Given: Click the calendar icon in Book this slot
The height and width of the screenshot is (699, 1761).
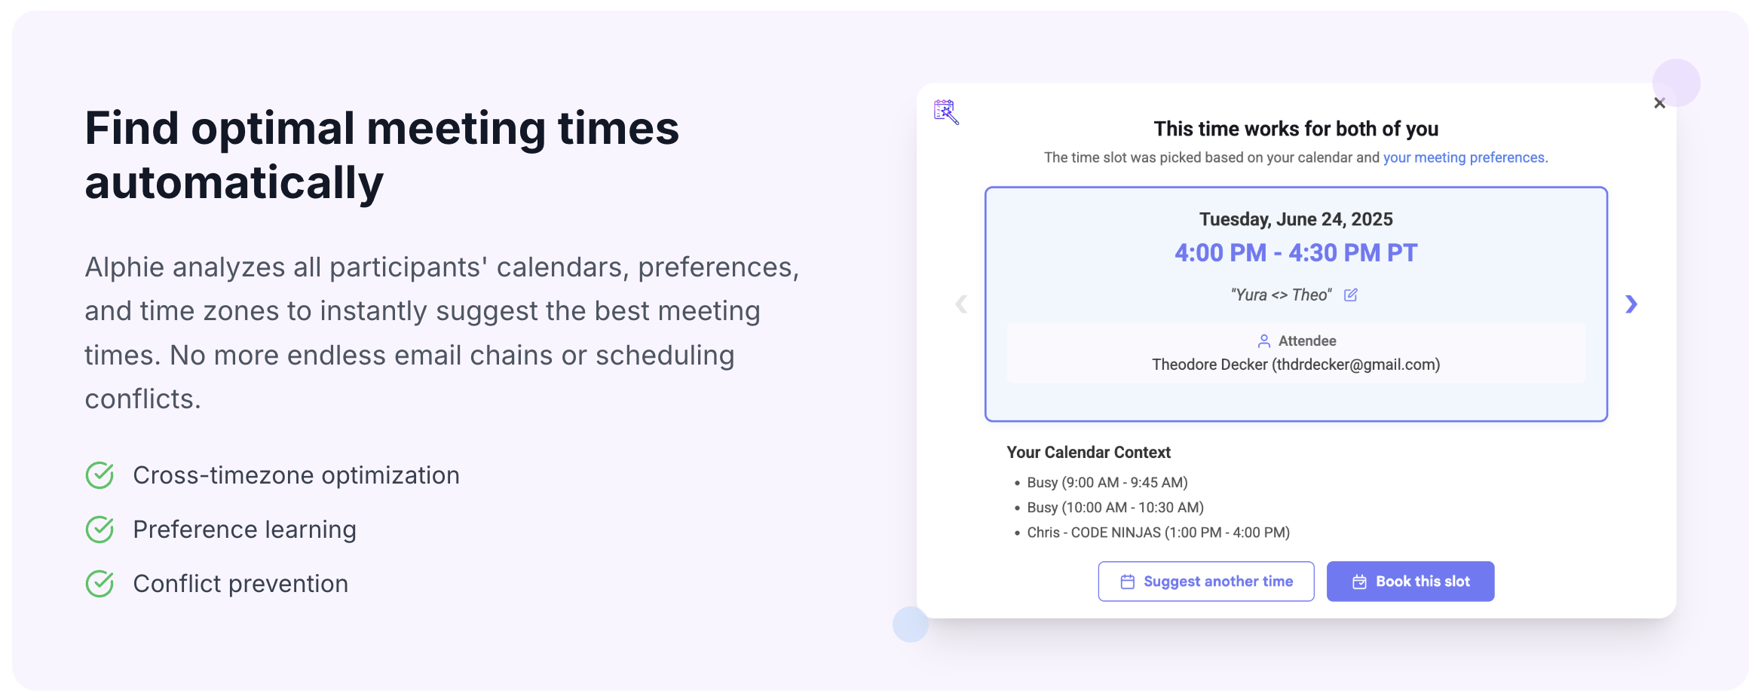Looking at the screenshot, I should (x=1359, y=581).
